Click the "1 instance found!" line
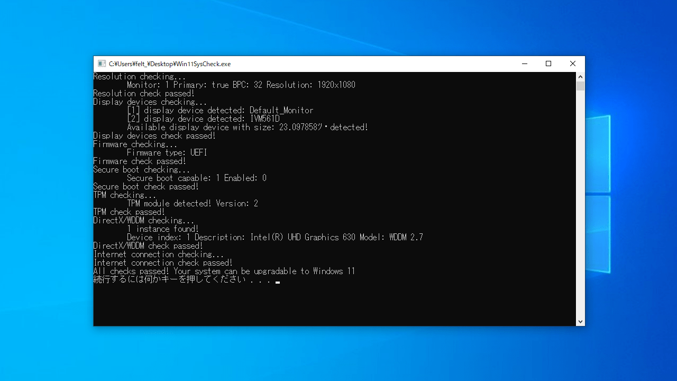Screen dimensions: 677x381 point(163,229)
